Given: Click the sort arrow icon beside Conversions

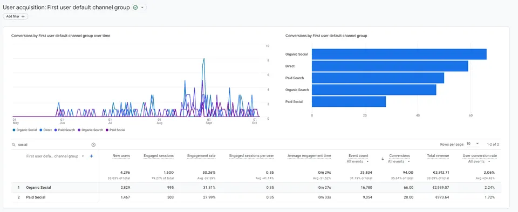Looking at the screenshot, I should (383, 159).
